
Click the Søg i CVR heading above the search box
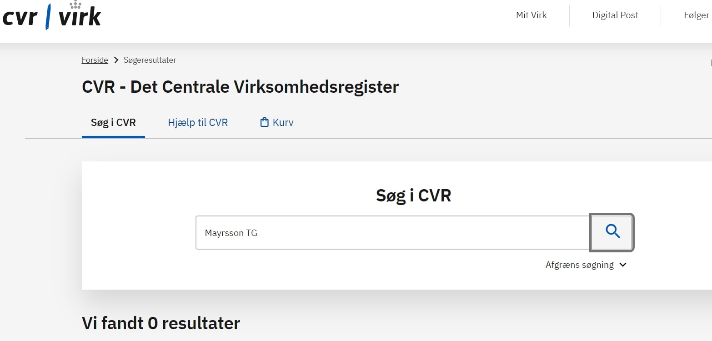(414, 196)
